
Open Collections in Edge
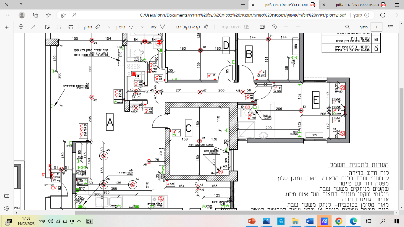35,15
